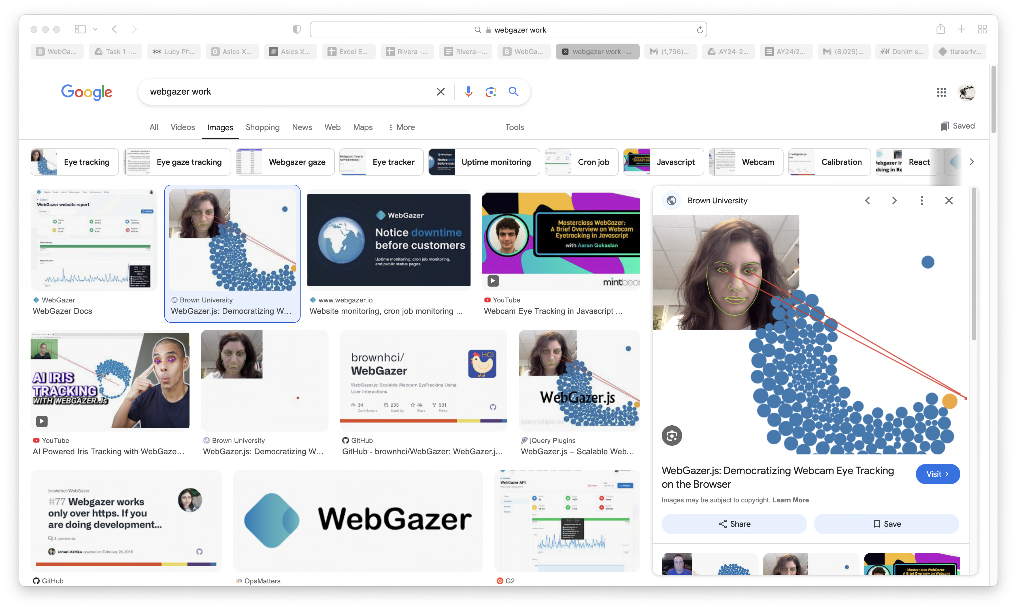Show Safari tab overview grid
Viewport: 1017px width, 610px height.
(x=982, y=29)
